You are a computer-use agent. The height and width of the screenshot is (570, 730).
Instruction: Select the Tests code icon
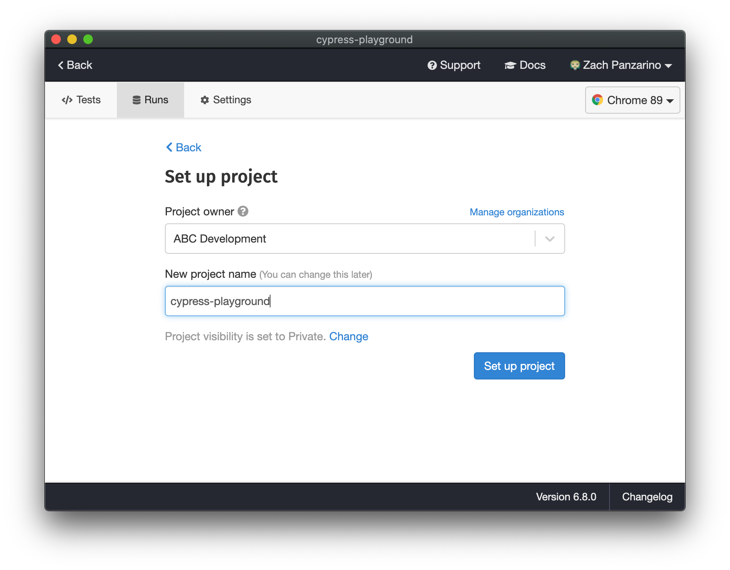coord(67,100)
